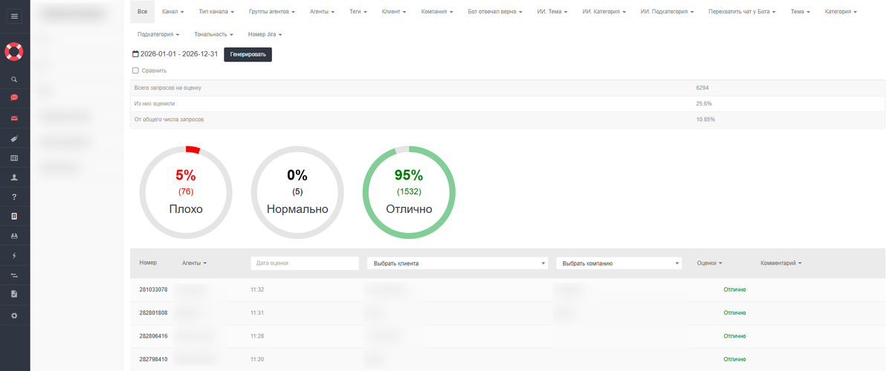The height and width of the screenshot is (371, 892).
Task: Open mail via red envelope icon
Action: (14, 118)
